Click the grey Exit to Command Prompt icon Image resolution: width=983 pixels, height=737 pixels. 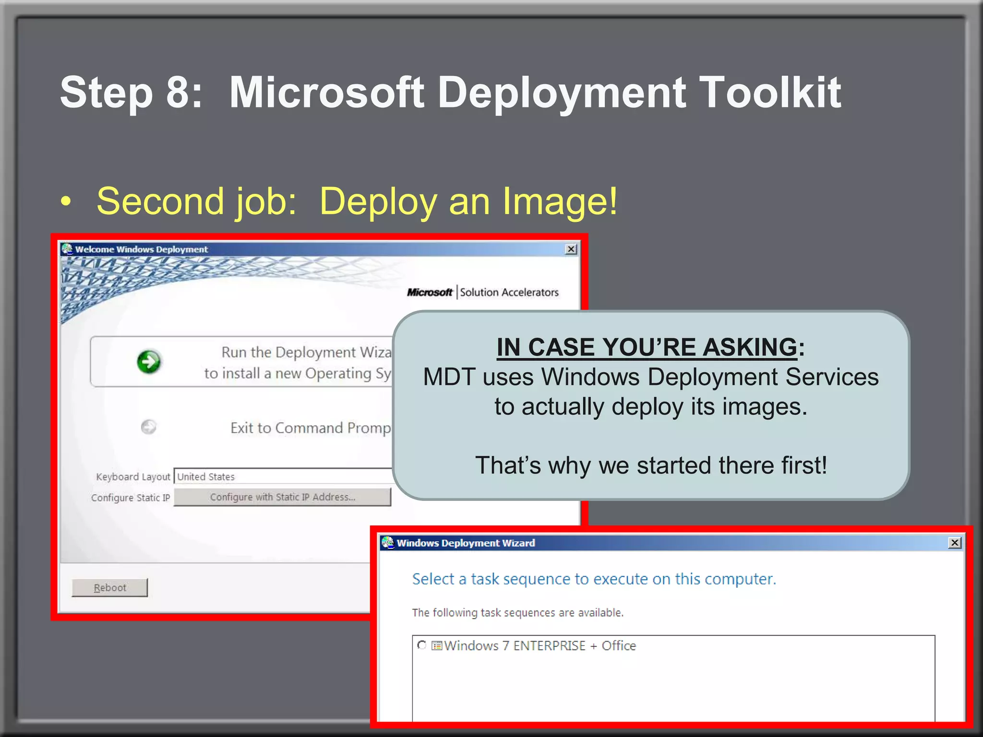click(149, 427)
